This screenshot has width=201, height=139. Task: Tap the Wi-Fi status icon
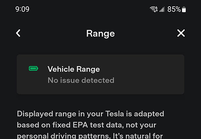coord(154,9)
